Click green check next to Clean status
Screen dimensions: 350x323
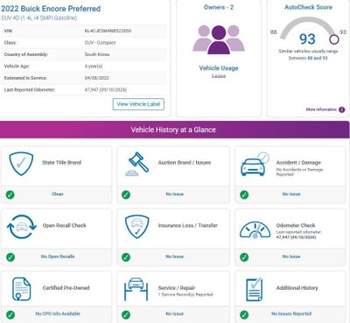pyautogui.click(x=10, y=194)
